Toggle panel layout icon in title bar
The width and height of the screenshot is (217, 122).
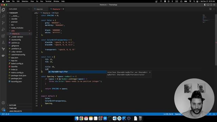tap(208, 5)
